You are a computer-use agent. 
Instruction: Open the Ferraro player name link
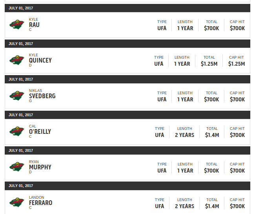pos(41,203)
